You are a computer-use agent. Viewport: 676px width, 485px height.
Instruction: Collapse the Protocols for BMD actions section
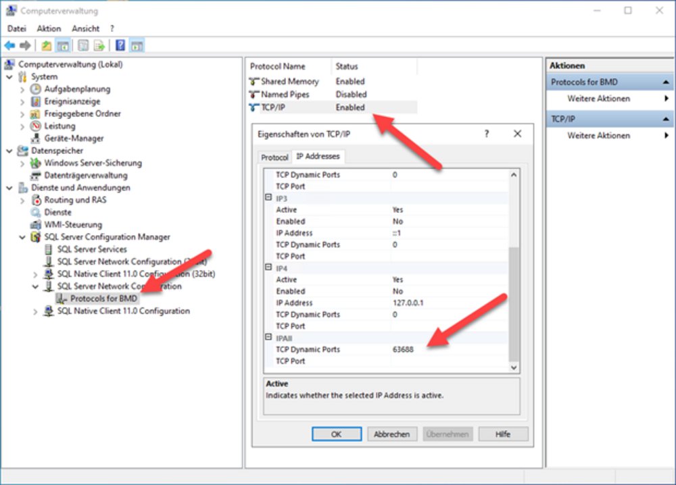point(666,82)
